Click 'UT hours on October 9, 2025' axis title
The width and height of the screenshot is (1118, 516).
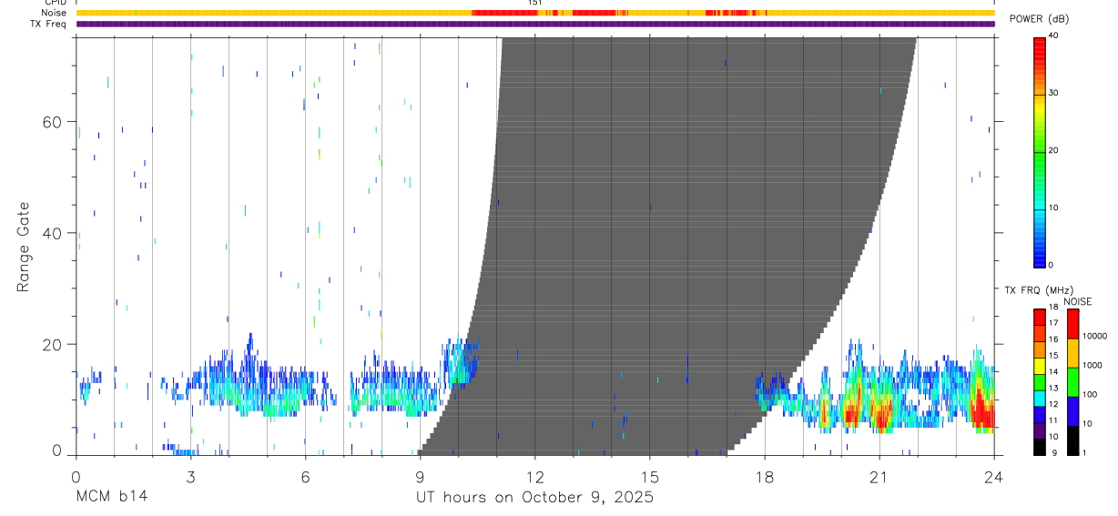pyautogui.click(x=535, y=498)
